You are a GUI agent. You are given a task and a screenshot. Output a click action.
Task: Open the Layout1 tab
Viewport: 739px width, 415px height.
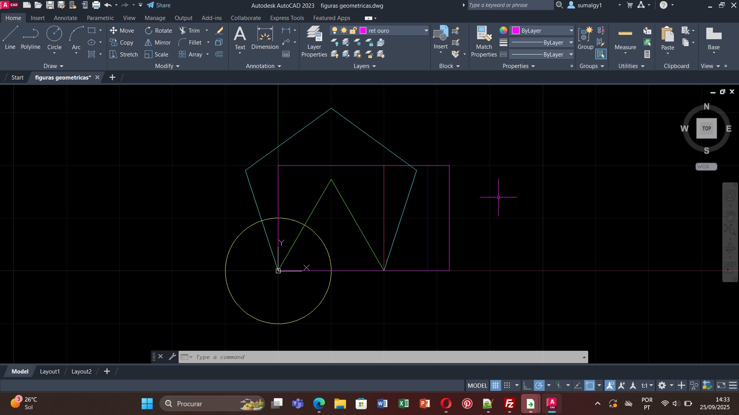pyautogui.click(x=50, y=372)
